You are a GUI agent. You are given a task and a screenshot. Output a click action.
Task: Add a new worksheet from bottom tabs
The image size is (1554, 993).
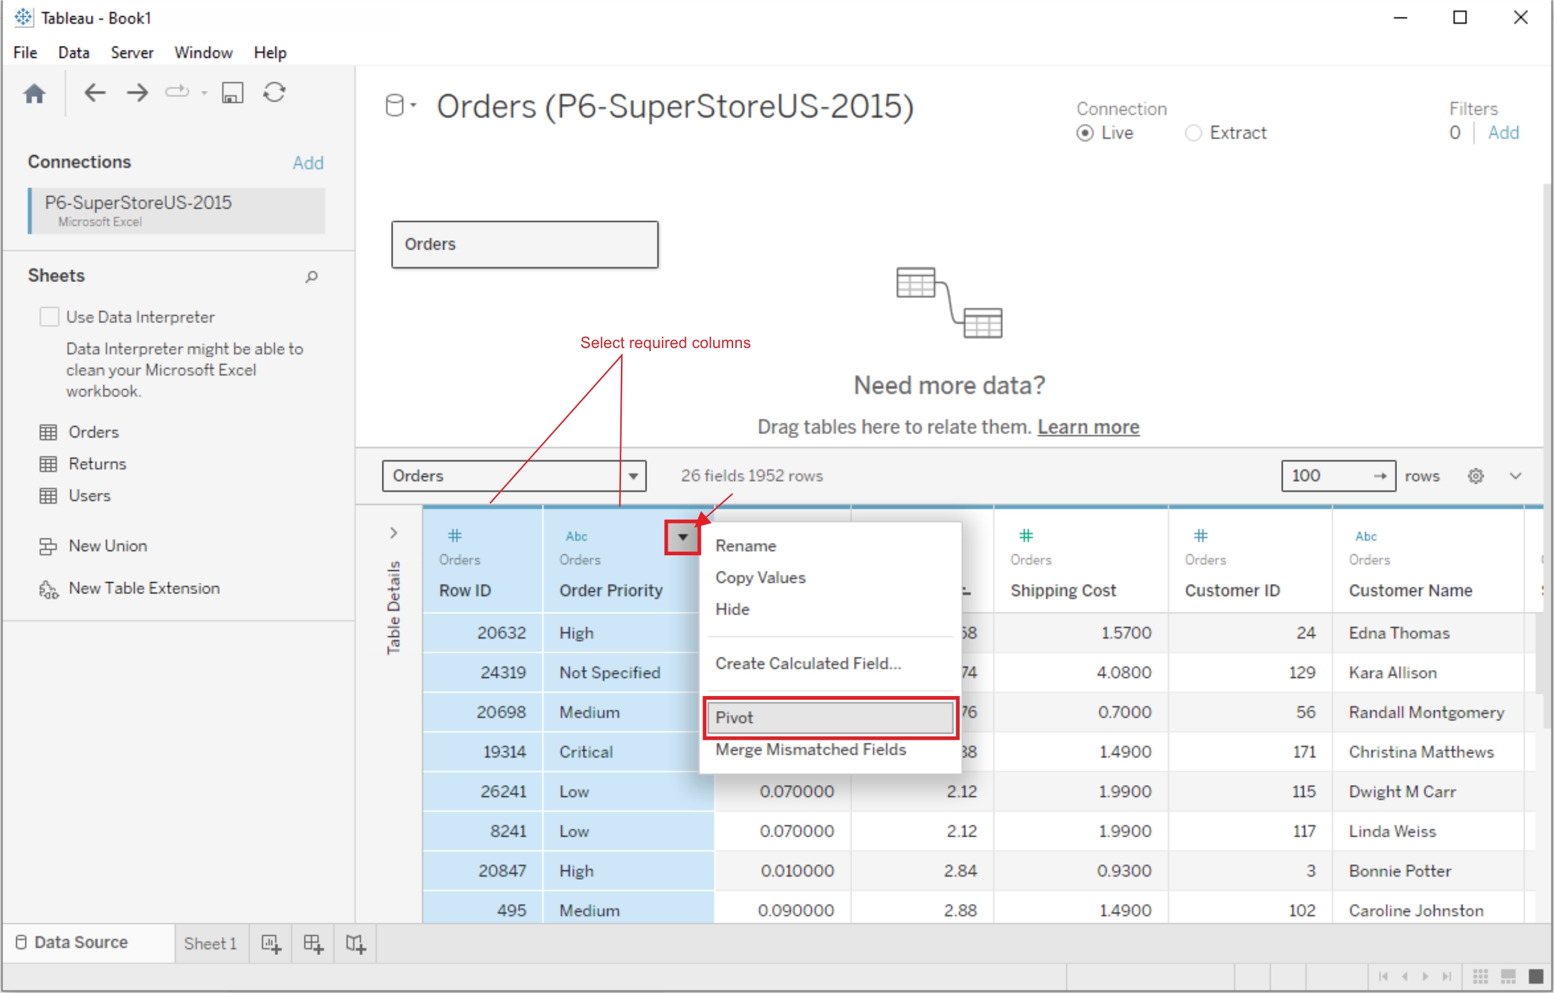pos(271,944)
